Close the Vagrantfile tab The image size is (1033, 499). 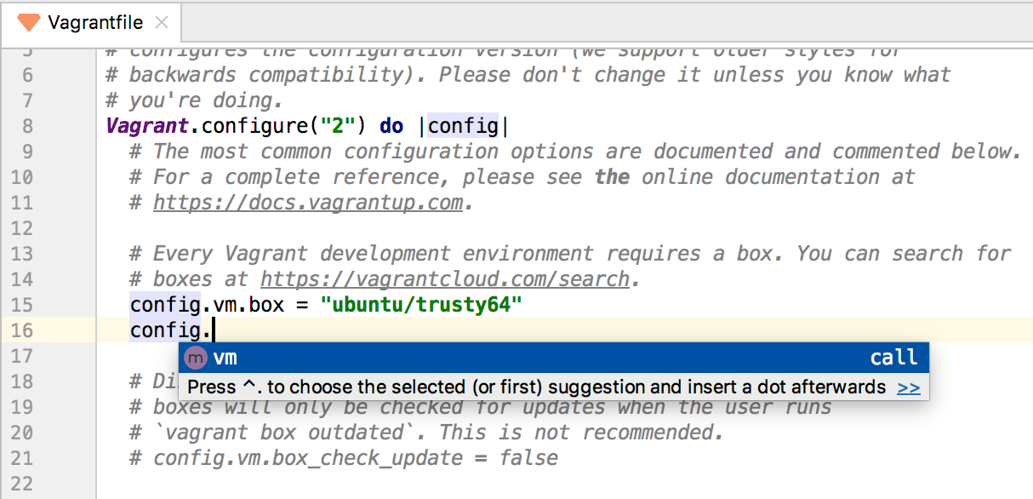tap(162, 23)
